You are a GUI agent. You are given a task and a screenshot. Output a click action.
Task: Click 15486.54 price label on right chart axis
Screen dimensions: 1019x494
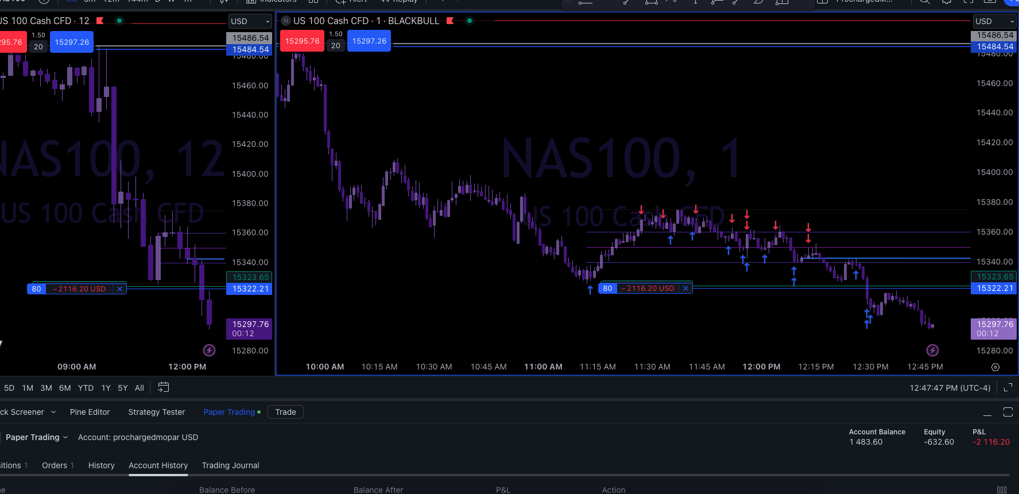pos(994,36)
